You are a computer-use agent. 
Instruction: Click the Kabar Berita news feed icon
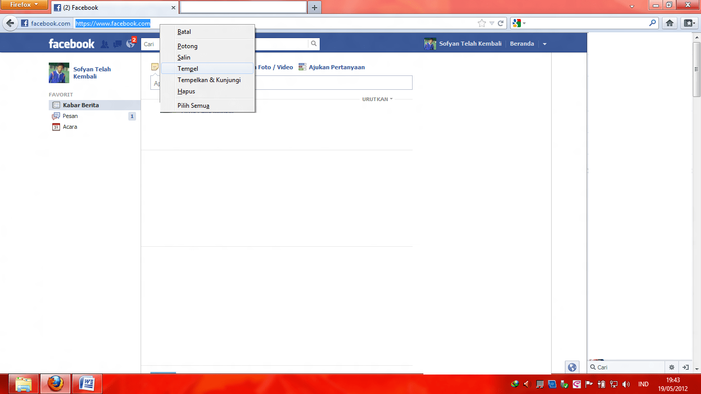click(x=56, y=105)
